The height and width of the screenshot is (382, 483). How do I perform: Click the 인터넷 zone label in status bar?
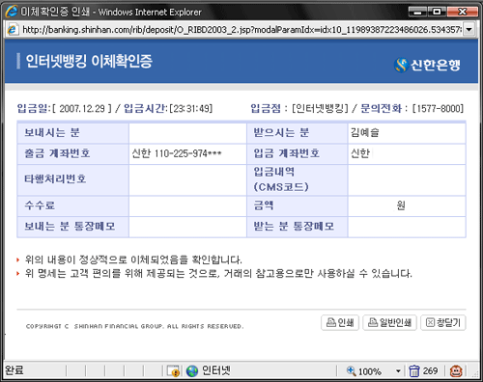pos(215,370)
